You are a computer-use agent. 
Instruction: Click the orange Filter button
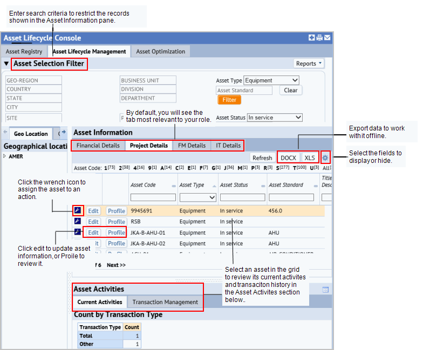tap(229, 100)
